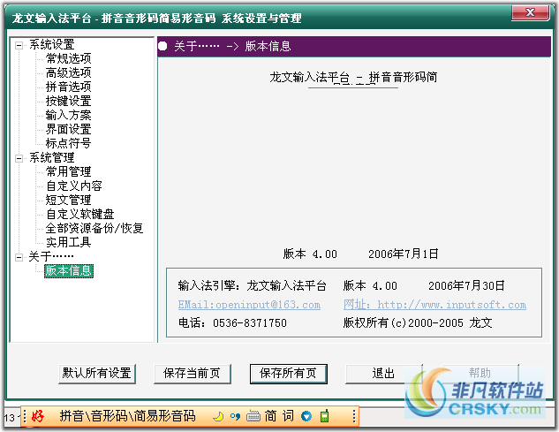
Task: Click 帮助 button
Action: (480, 374)
